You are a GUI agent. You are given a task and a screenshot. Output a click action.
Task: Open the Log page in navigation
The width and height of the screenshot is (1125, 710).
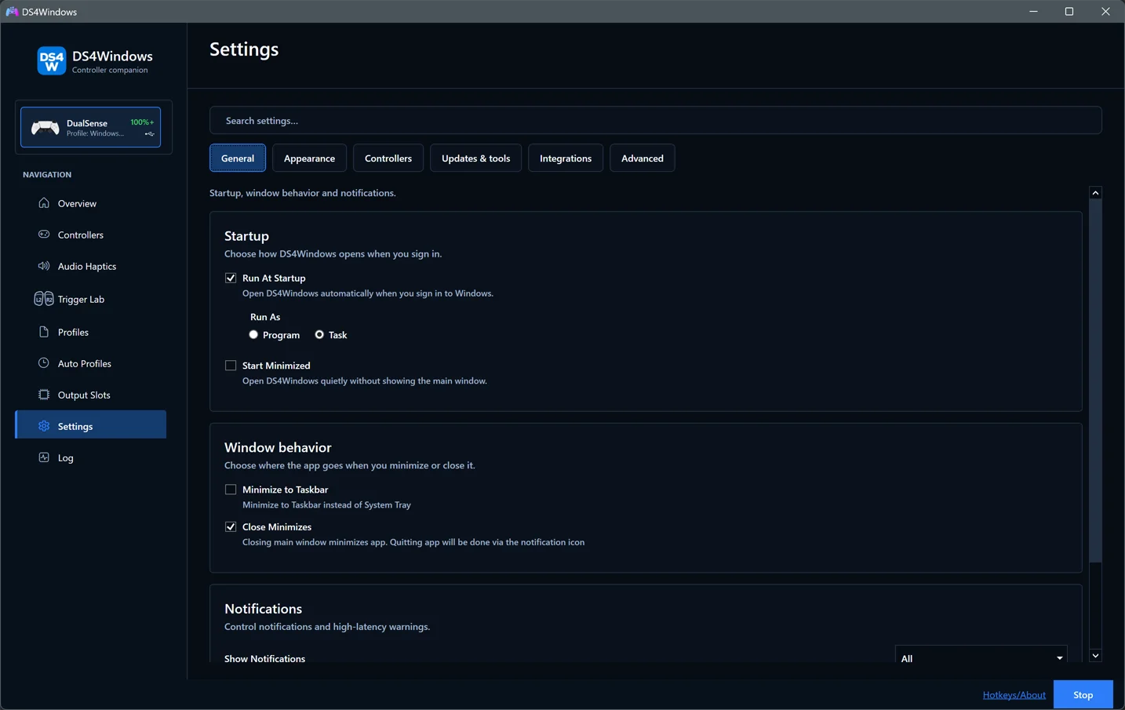click(90, 458)
